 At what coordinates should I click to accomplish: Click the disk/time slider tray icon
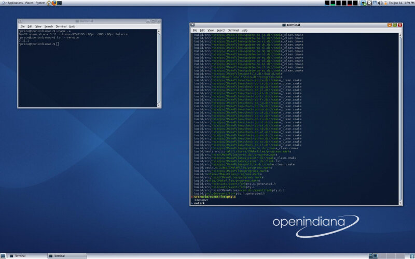369,3
